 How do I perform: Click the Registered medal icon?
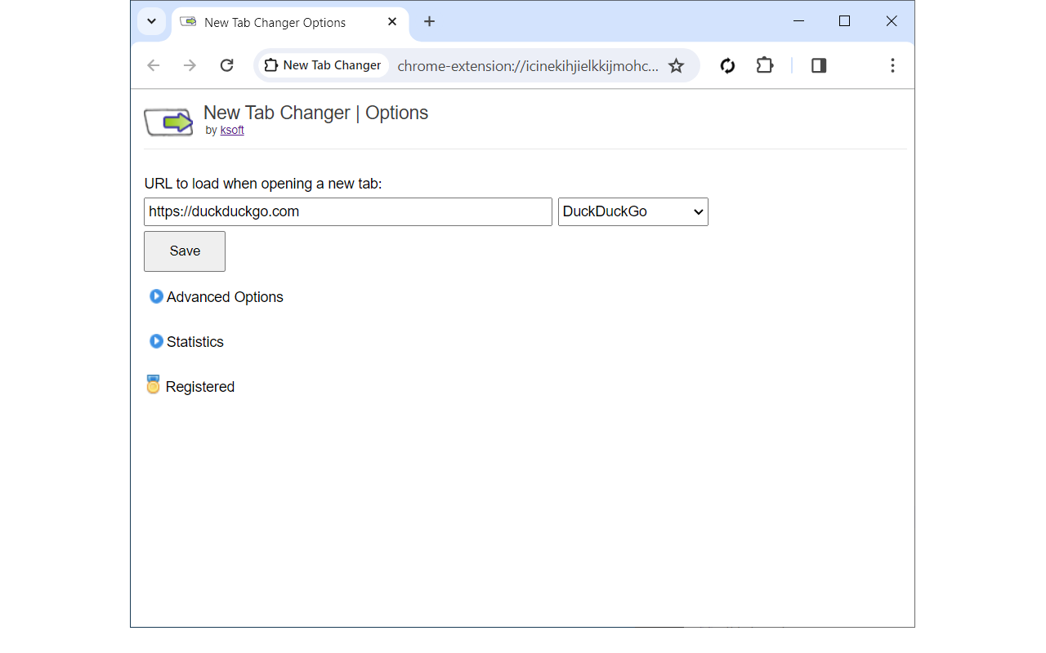(x=153, y=384)
